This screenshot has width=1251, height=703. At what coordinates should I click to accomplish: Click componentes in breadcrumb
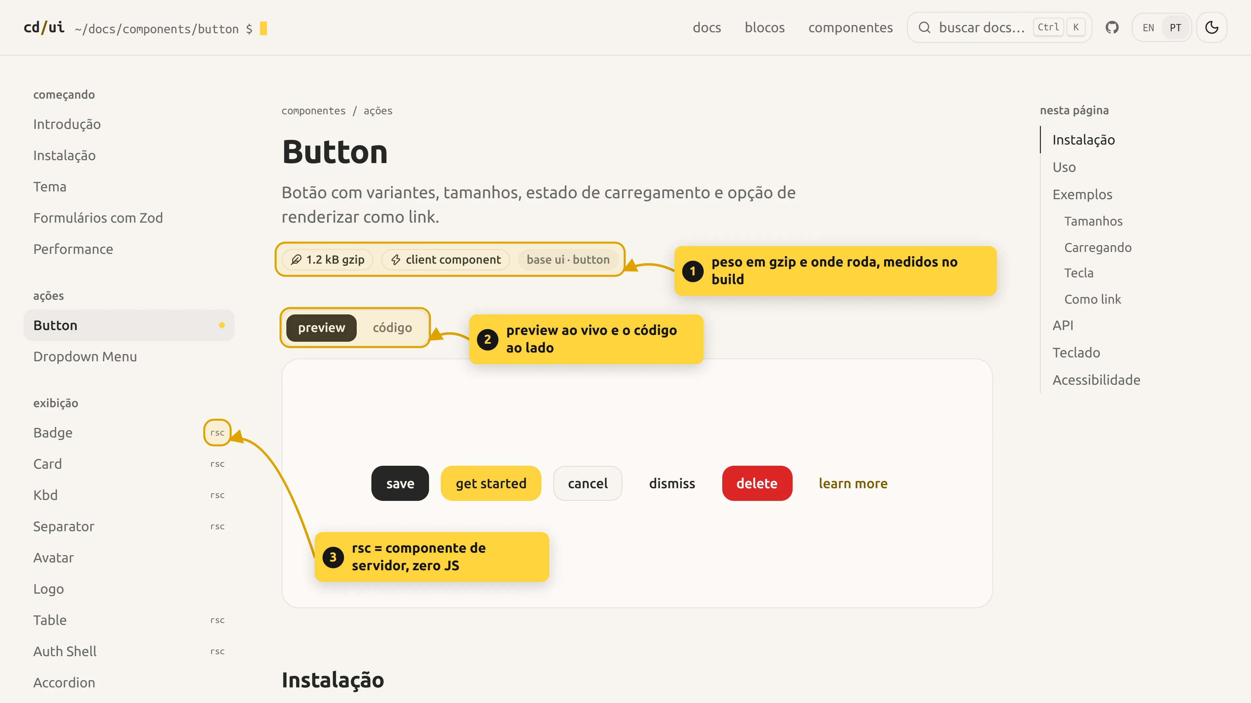click(313, 111)
